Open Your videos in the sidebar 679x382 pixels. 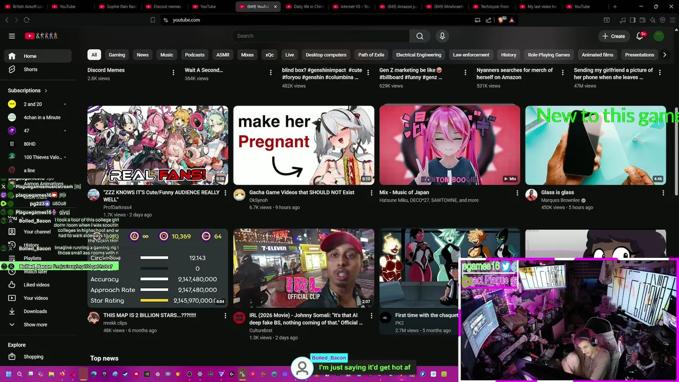pyautogui.click(x=38, y=298)
